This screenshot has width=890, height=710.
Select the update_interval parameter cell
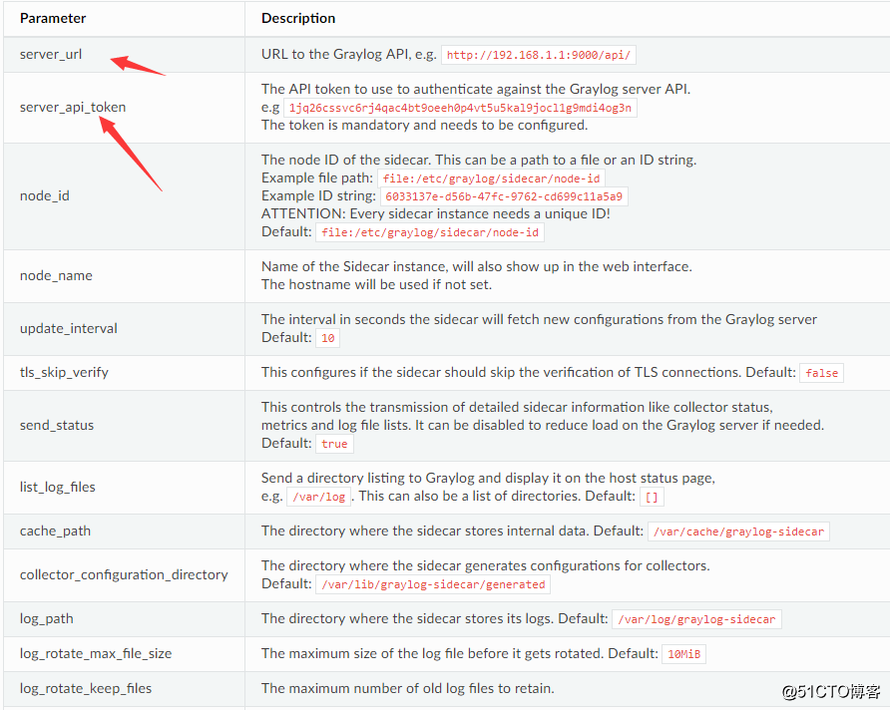point(124,329)
